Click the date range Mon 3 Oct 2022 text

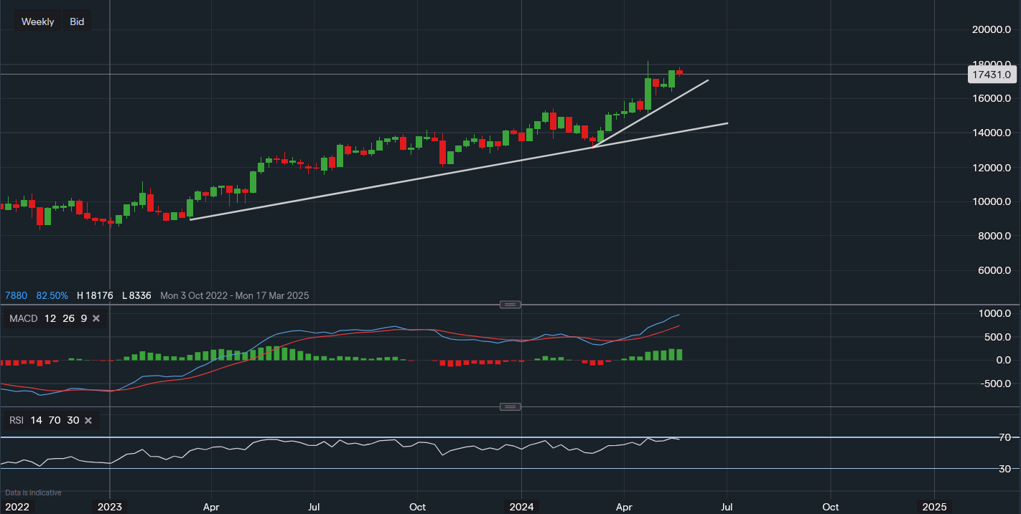(x=195, y=295)
